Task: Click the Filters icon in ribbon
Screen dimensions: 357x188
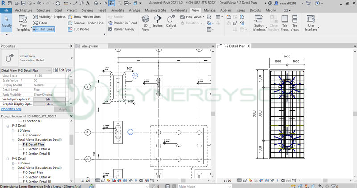Action: point(40,23)
